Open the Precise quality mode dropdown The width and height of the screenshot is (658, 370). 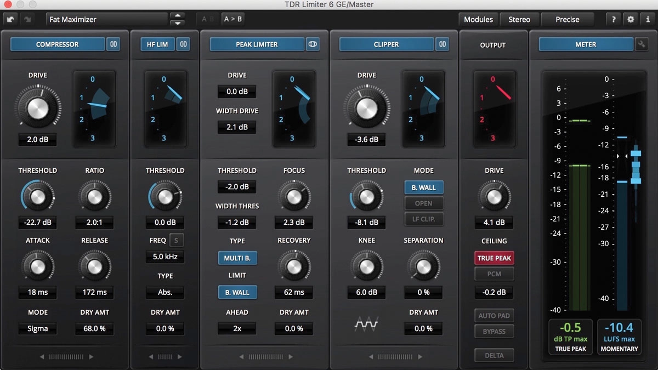[x=568, y=19]
